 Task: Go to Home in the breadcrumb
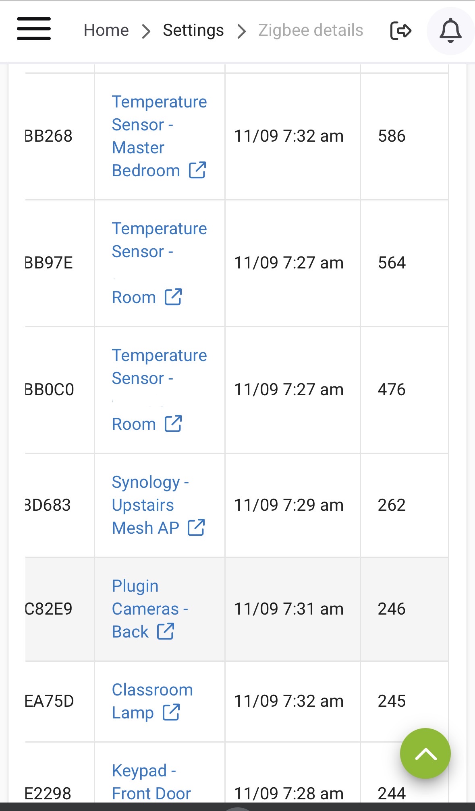tap(106, 31)
